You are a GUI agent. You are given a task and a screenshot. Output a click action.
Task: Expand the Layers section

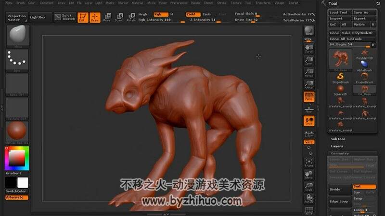pyautogui.click(x=337, y=146)
